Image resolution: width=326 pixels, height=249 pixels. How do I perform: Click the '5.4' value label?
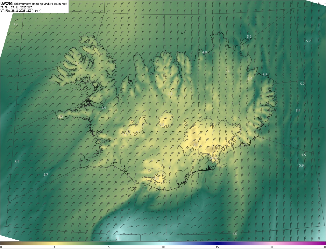coord(298,110)
